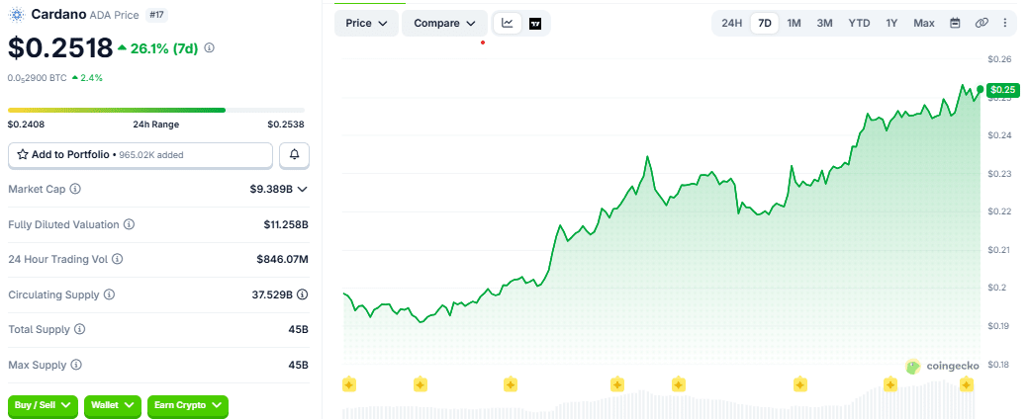Open the Fully Diluted Valuation info icon
The width and height of the screenshot is (1029, 419).
[x=130, y=224]
